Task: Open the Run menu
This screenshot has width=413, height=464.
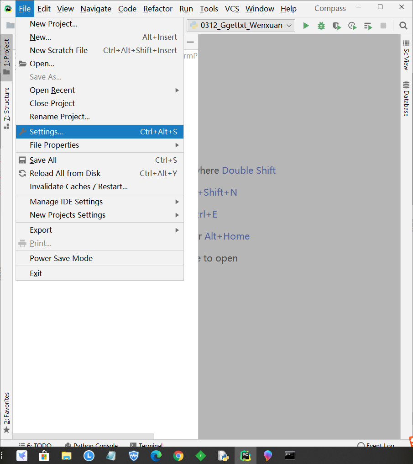Action: [186, 9]
